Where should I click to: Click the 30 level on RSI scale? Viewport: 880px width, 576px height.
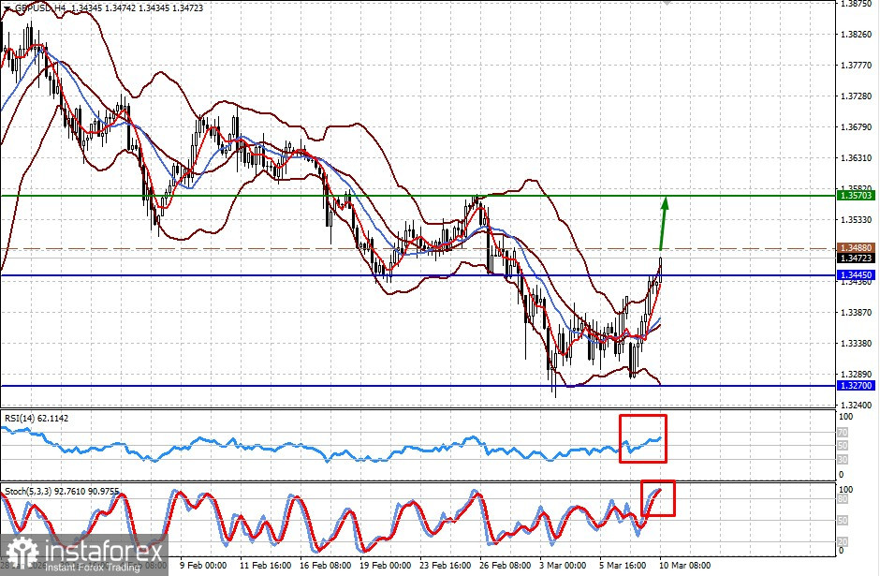click(843, 460)
